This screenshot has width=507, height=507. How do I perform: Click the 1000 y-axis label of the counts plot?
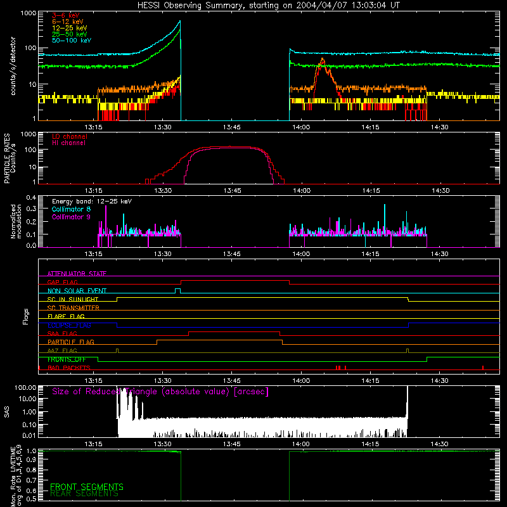click(x=29, y=13)
